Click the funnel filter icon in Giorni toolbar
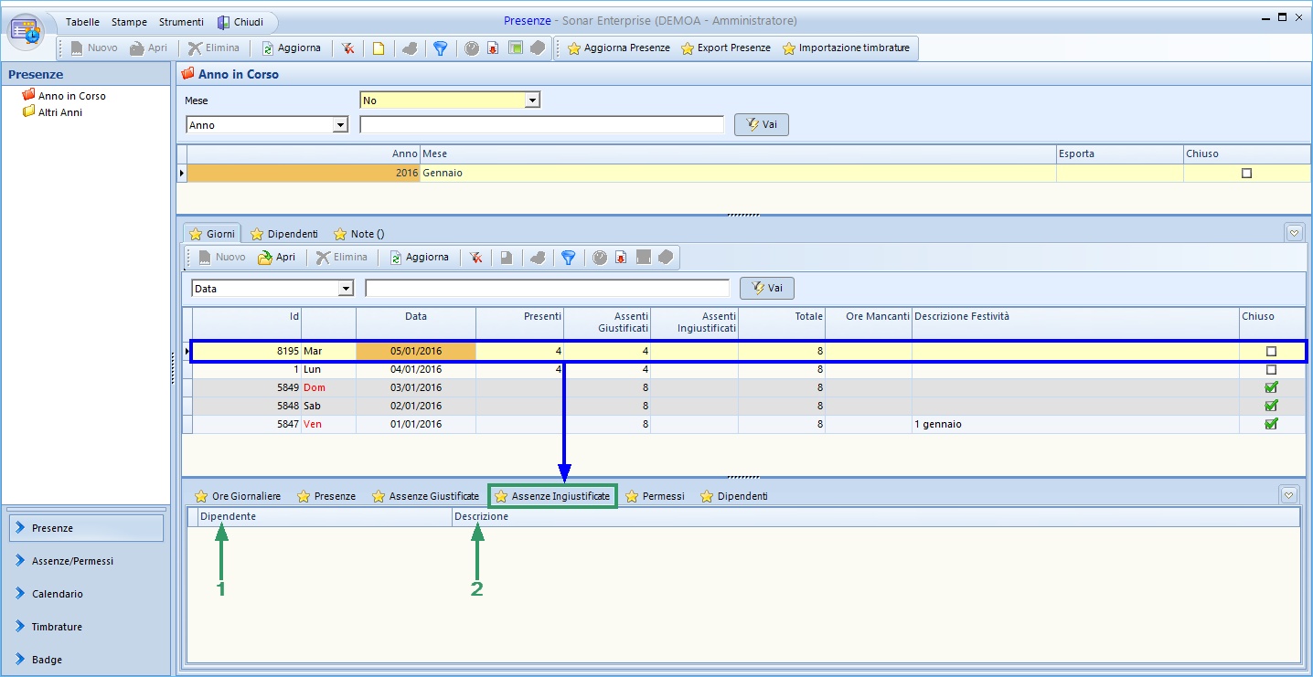The height and width of the screenshot is (677, 1313). tap(568, 258)
